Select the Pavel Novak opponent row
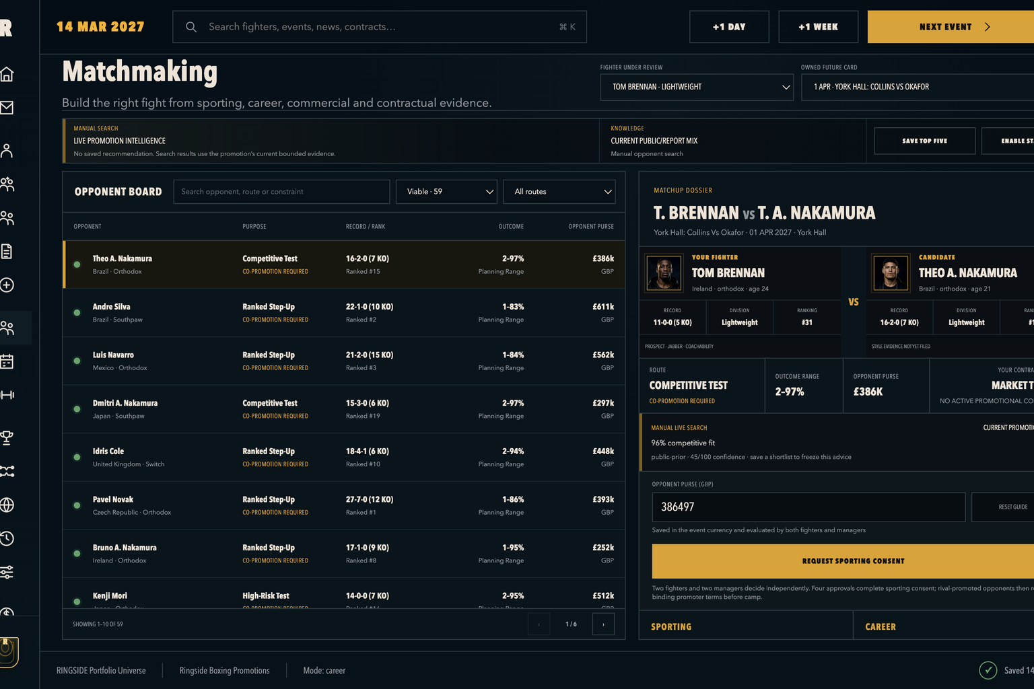 point(344,505)
